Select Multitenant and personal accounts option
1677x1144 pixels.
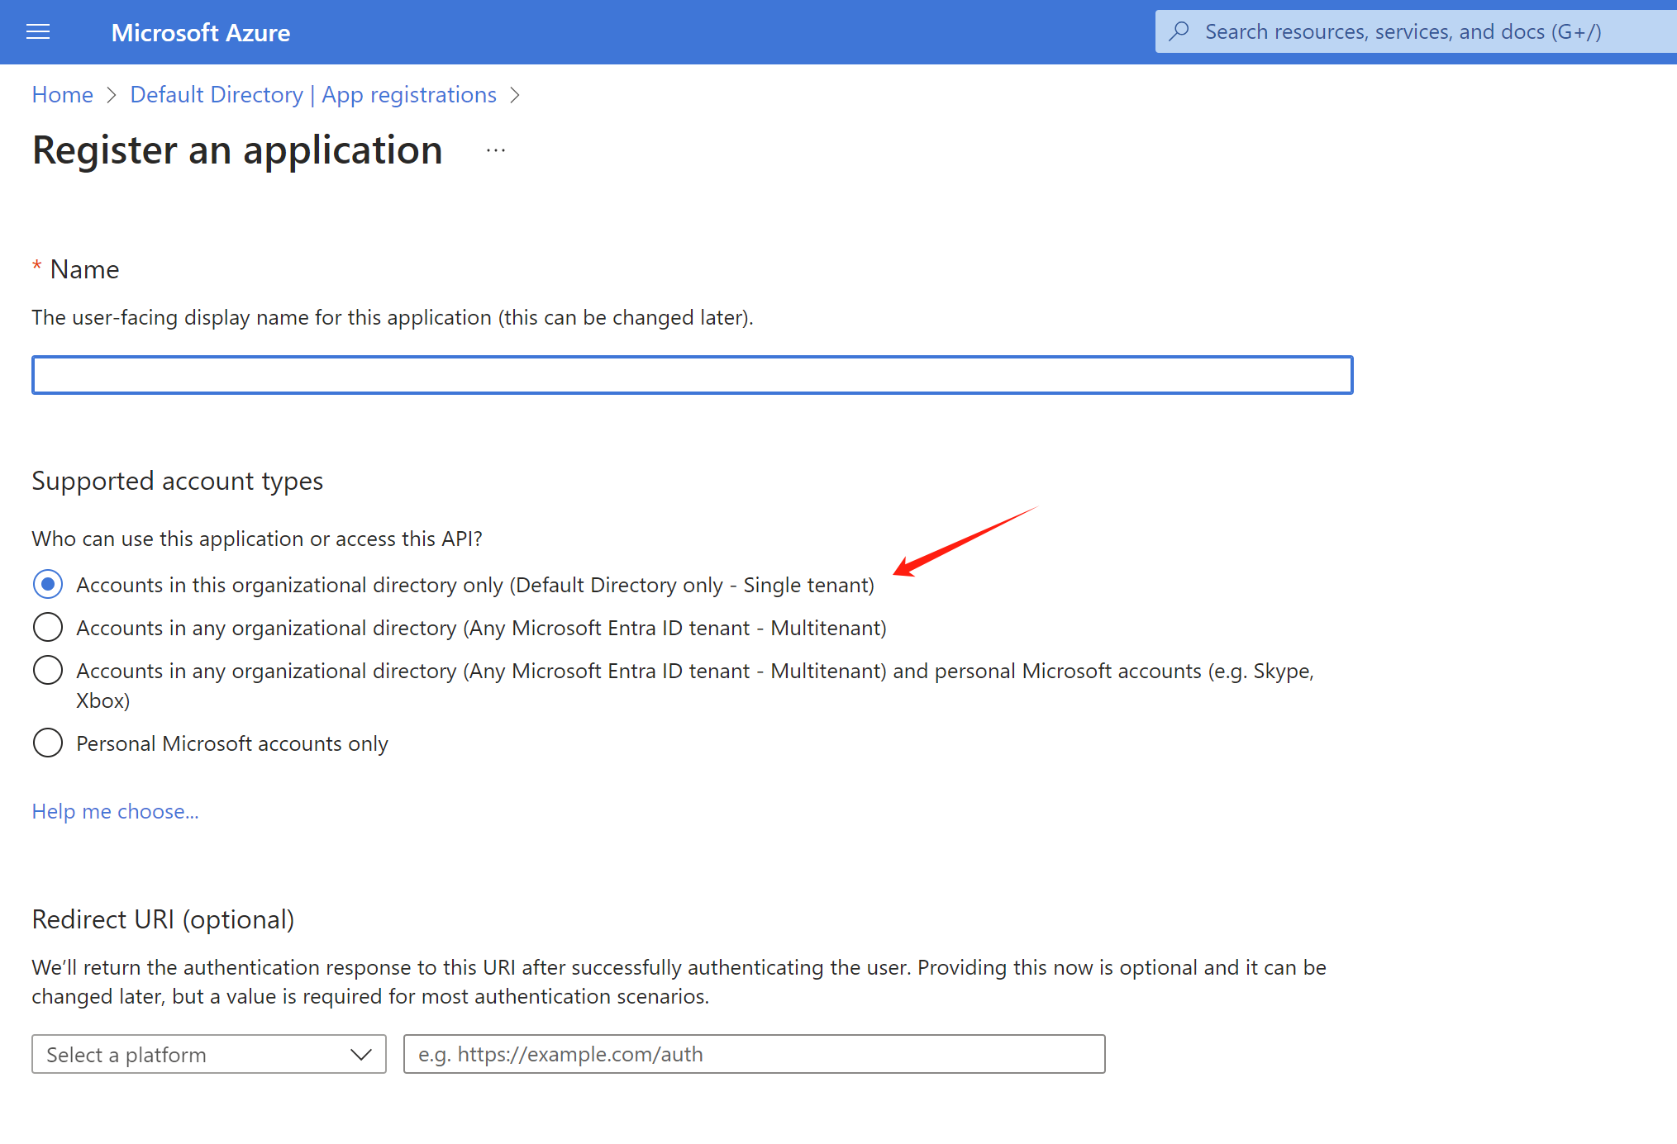point(48,670)
